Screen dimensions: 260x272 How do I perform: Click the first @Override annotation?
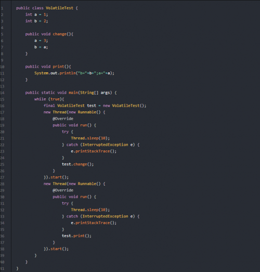point(63,119)
